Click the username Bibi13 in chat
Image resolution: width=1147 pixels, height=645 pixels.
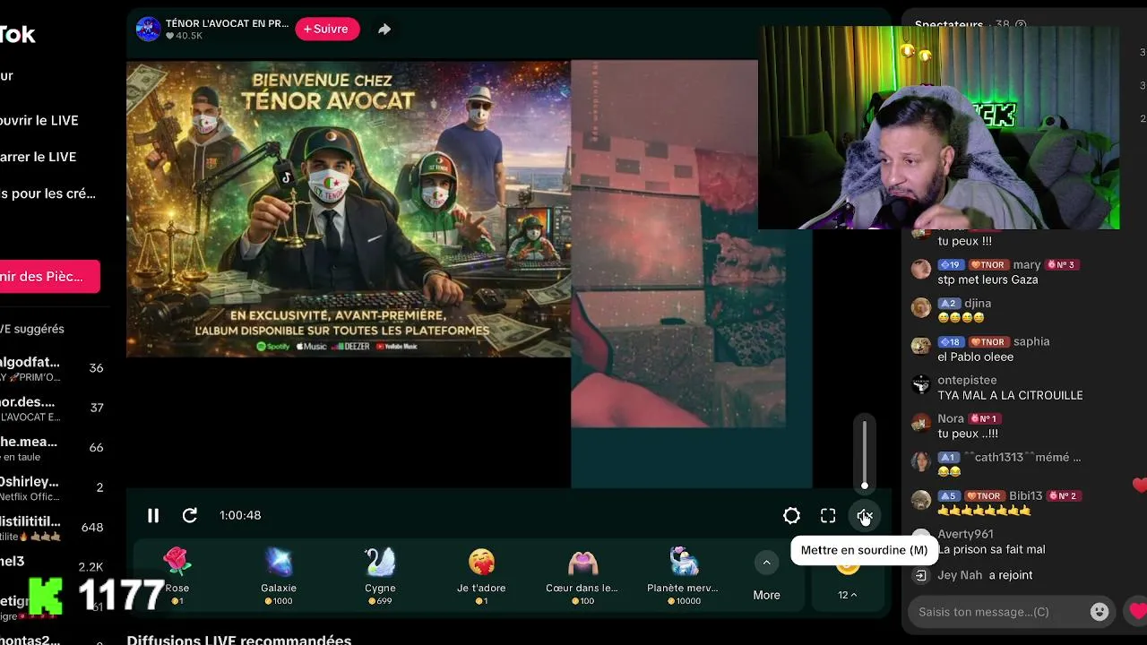click(x=1026, y=496)
